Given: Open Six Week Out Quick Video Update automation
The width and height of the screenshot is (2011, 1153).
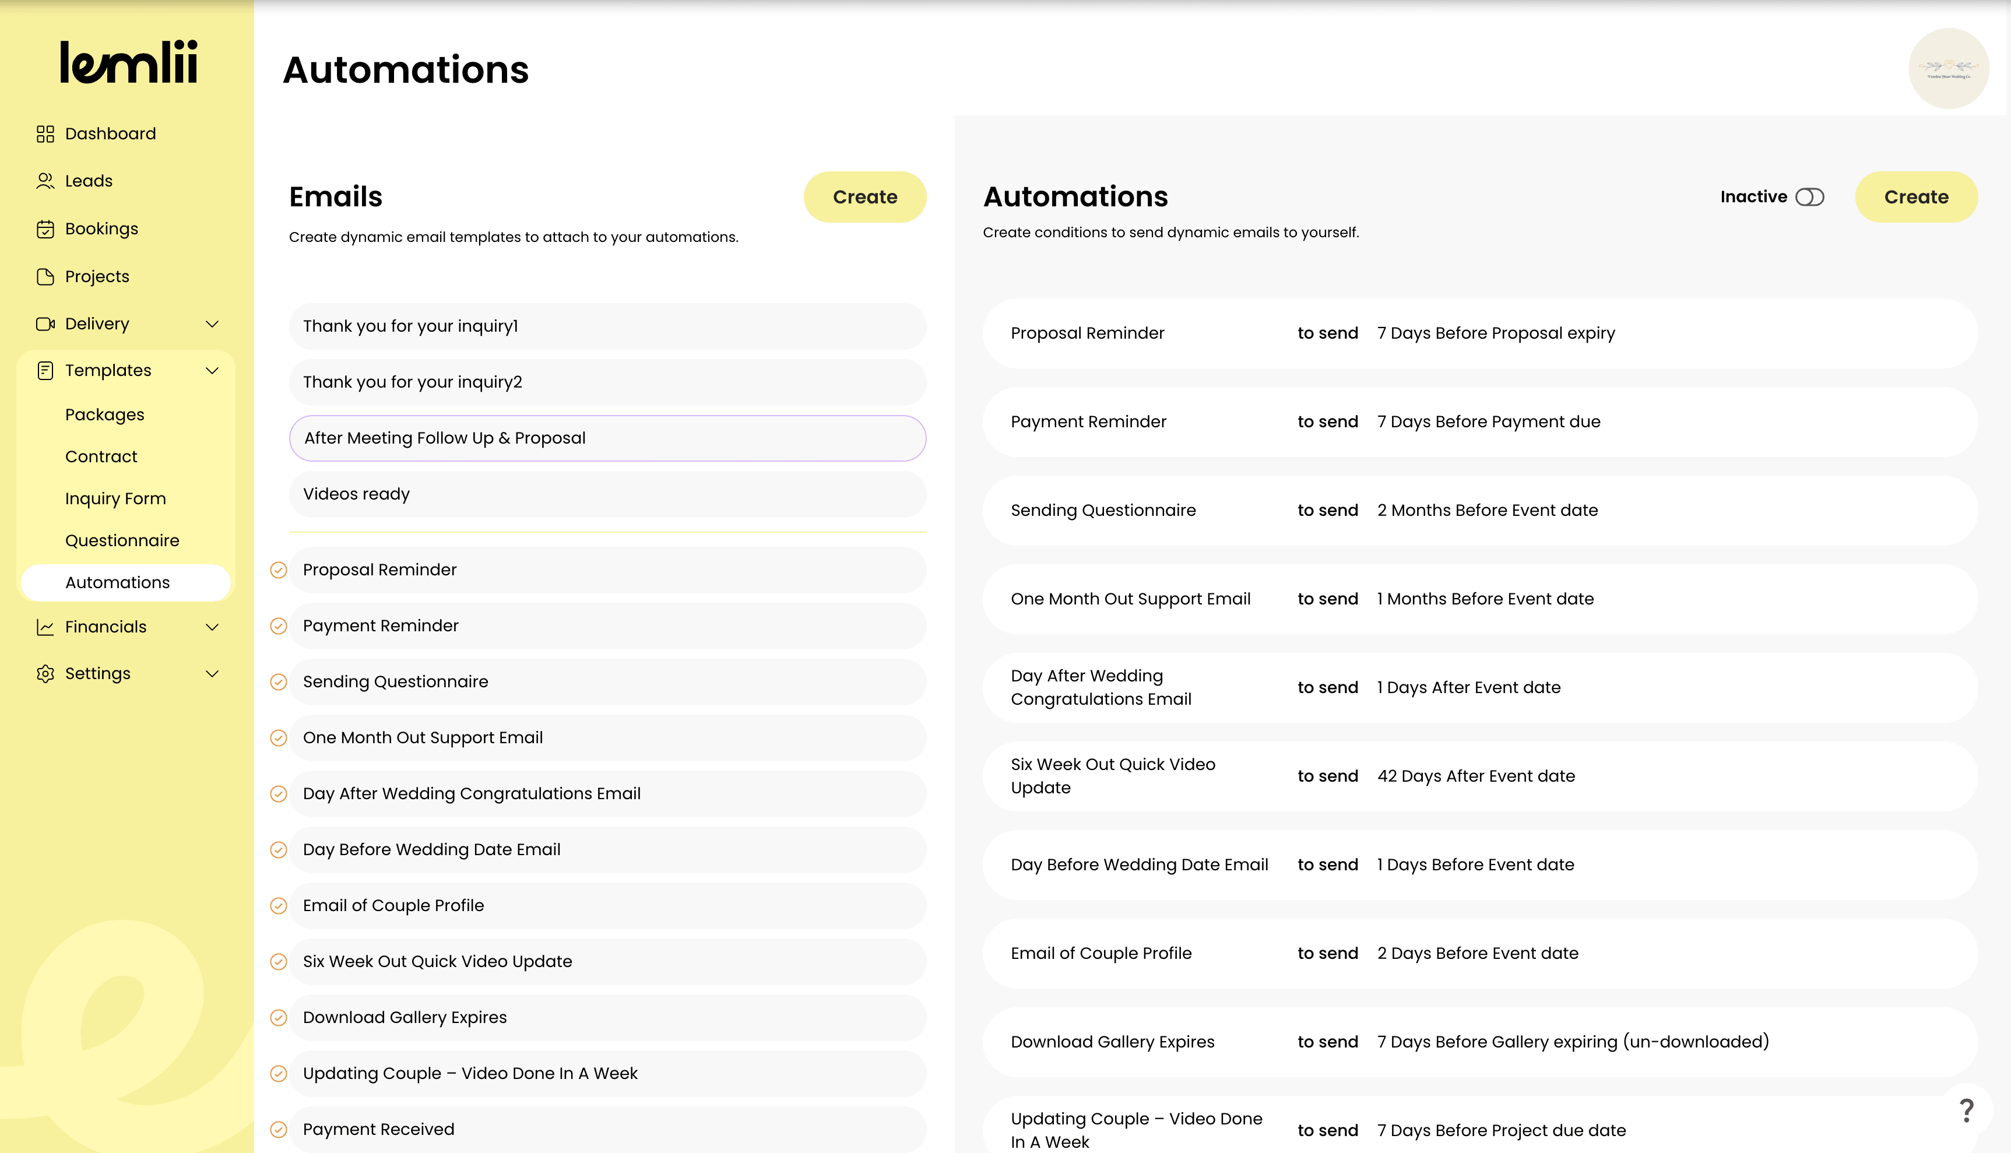Looking at the screenshot, I should click(1481, 777).
